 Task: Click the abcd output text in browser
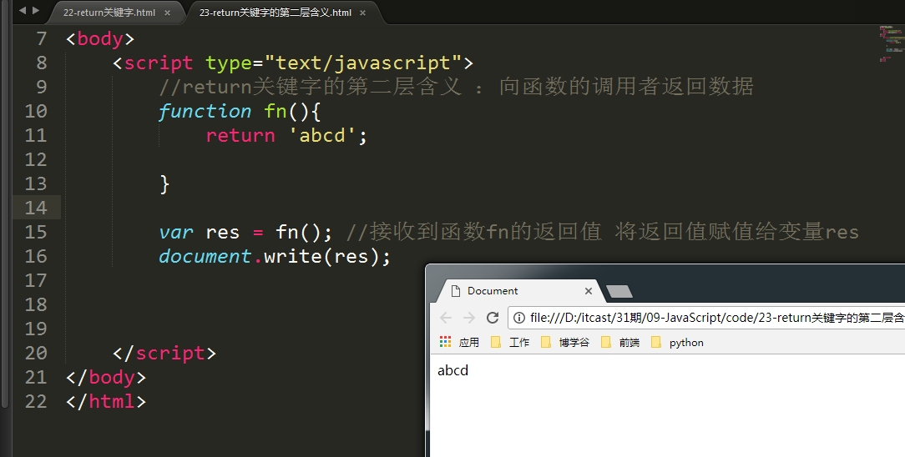453,370
